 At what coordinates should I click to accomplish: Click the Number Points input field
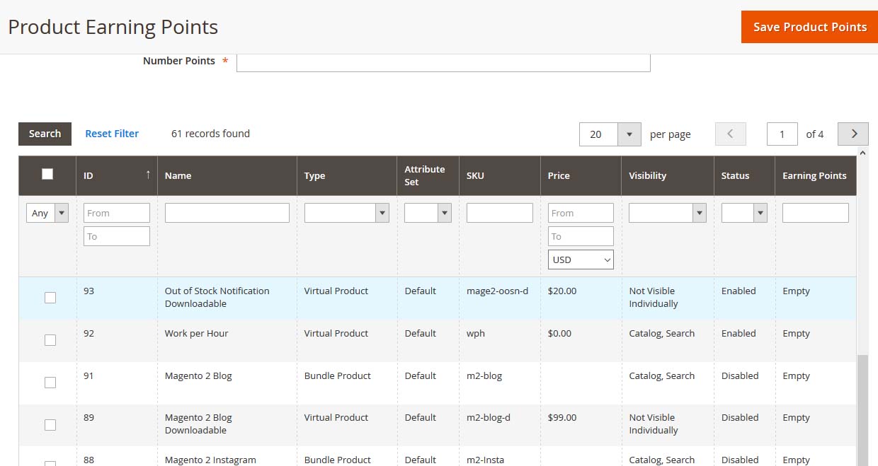point(443,62)
